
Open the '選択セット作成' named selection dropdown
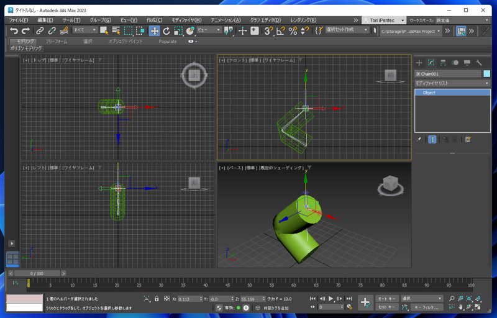[x=347, y=30]
